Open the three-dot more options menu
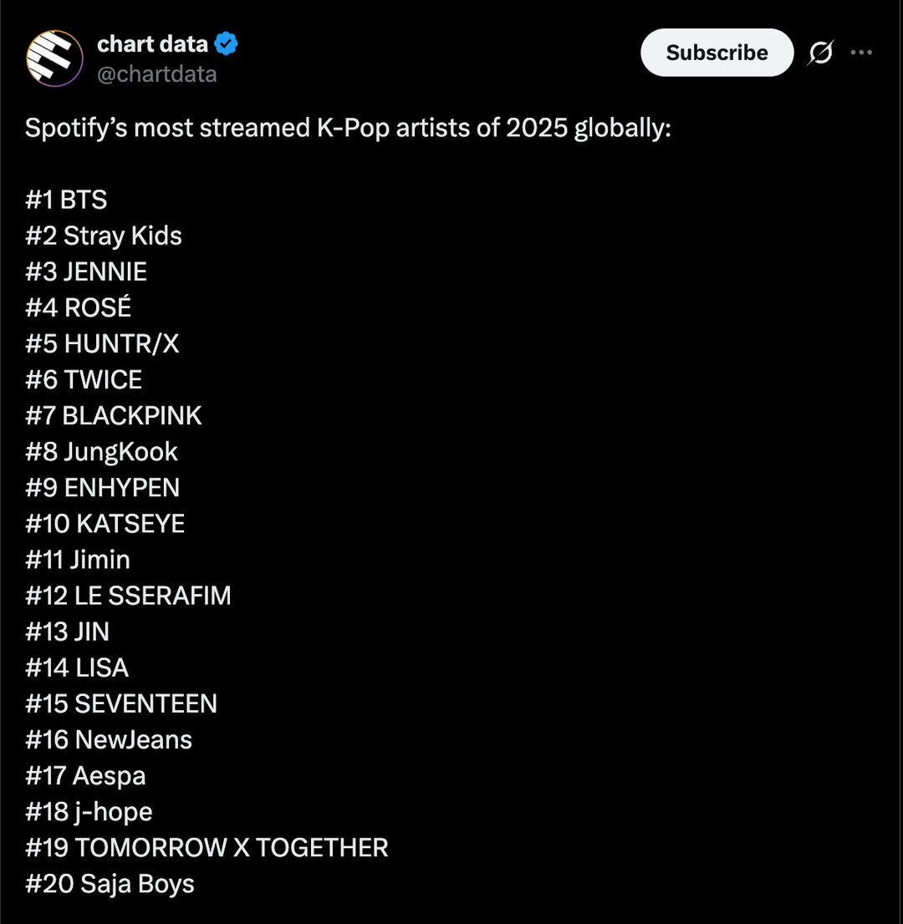 point(861,53)
